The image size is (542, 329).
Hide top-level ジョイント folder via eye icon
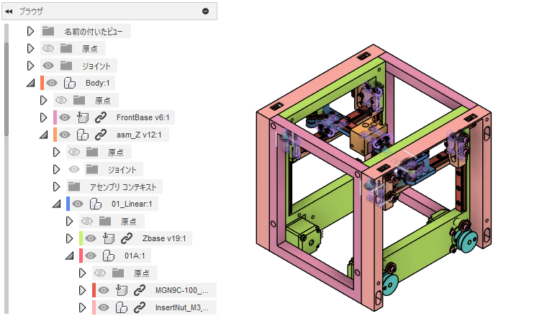(48, 66)
